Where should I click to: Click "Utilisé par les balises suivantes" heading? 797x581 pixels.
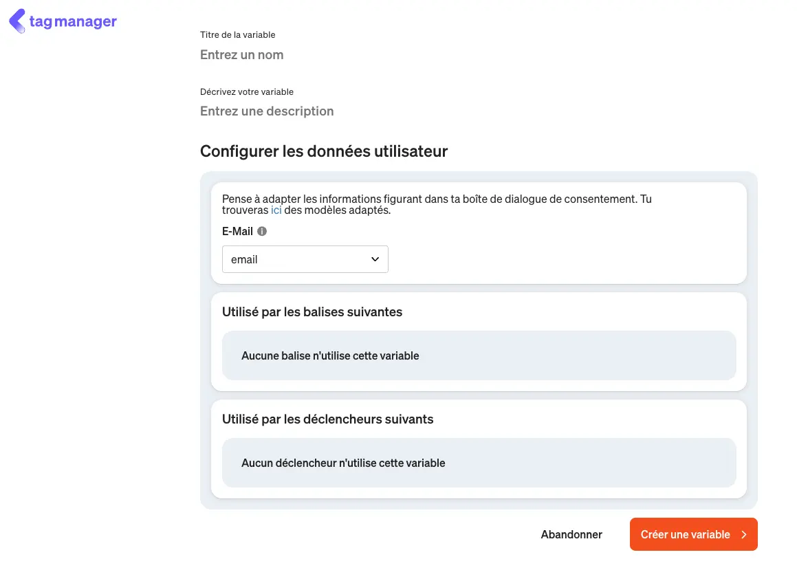[x=312, y=312]
